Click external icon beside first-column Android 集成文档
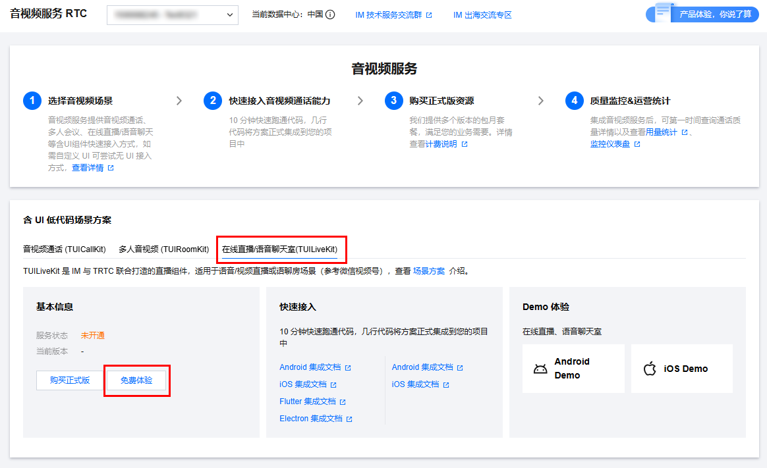 pos(348,367)
